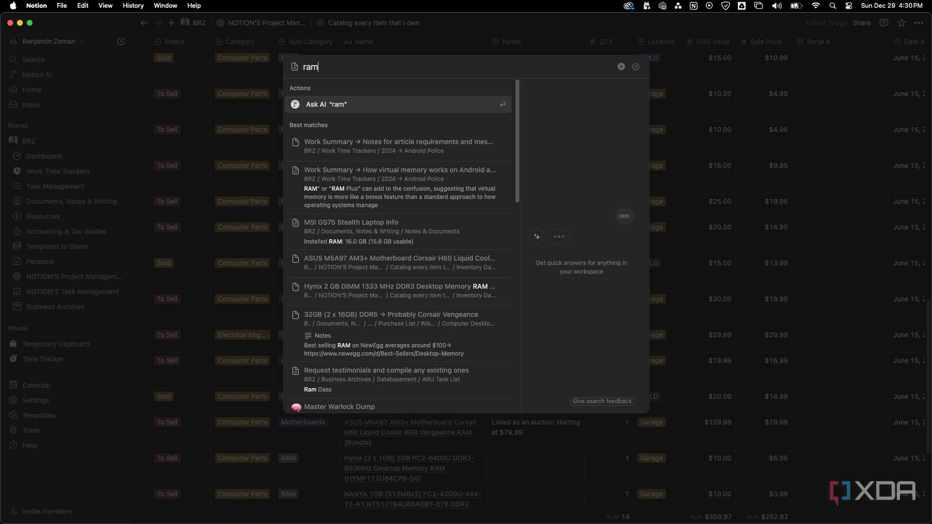Open macOS Spotlight search icon
This screenshot has width=932, height=524.
coord(832,5)
